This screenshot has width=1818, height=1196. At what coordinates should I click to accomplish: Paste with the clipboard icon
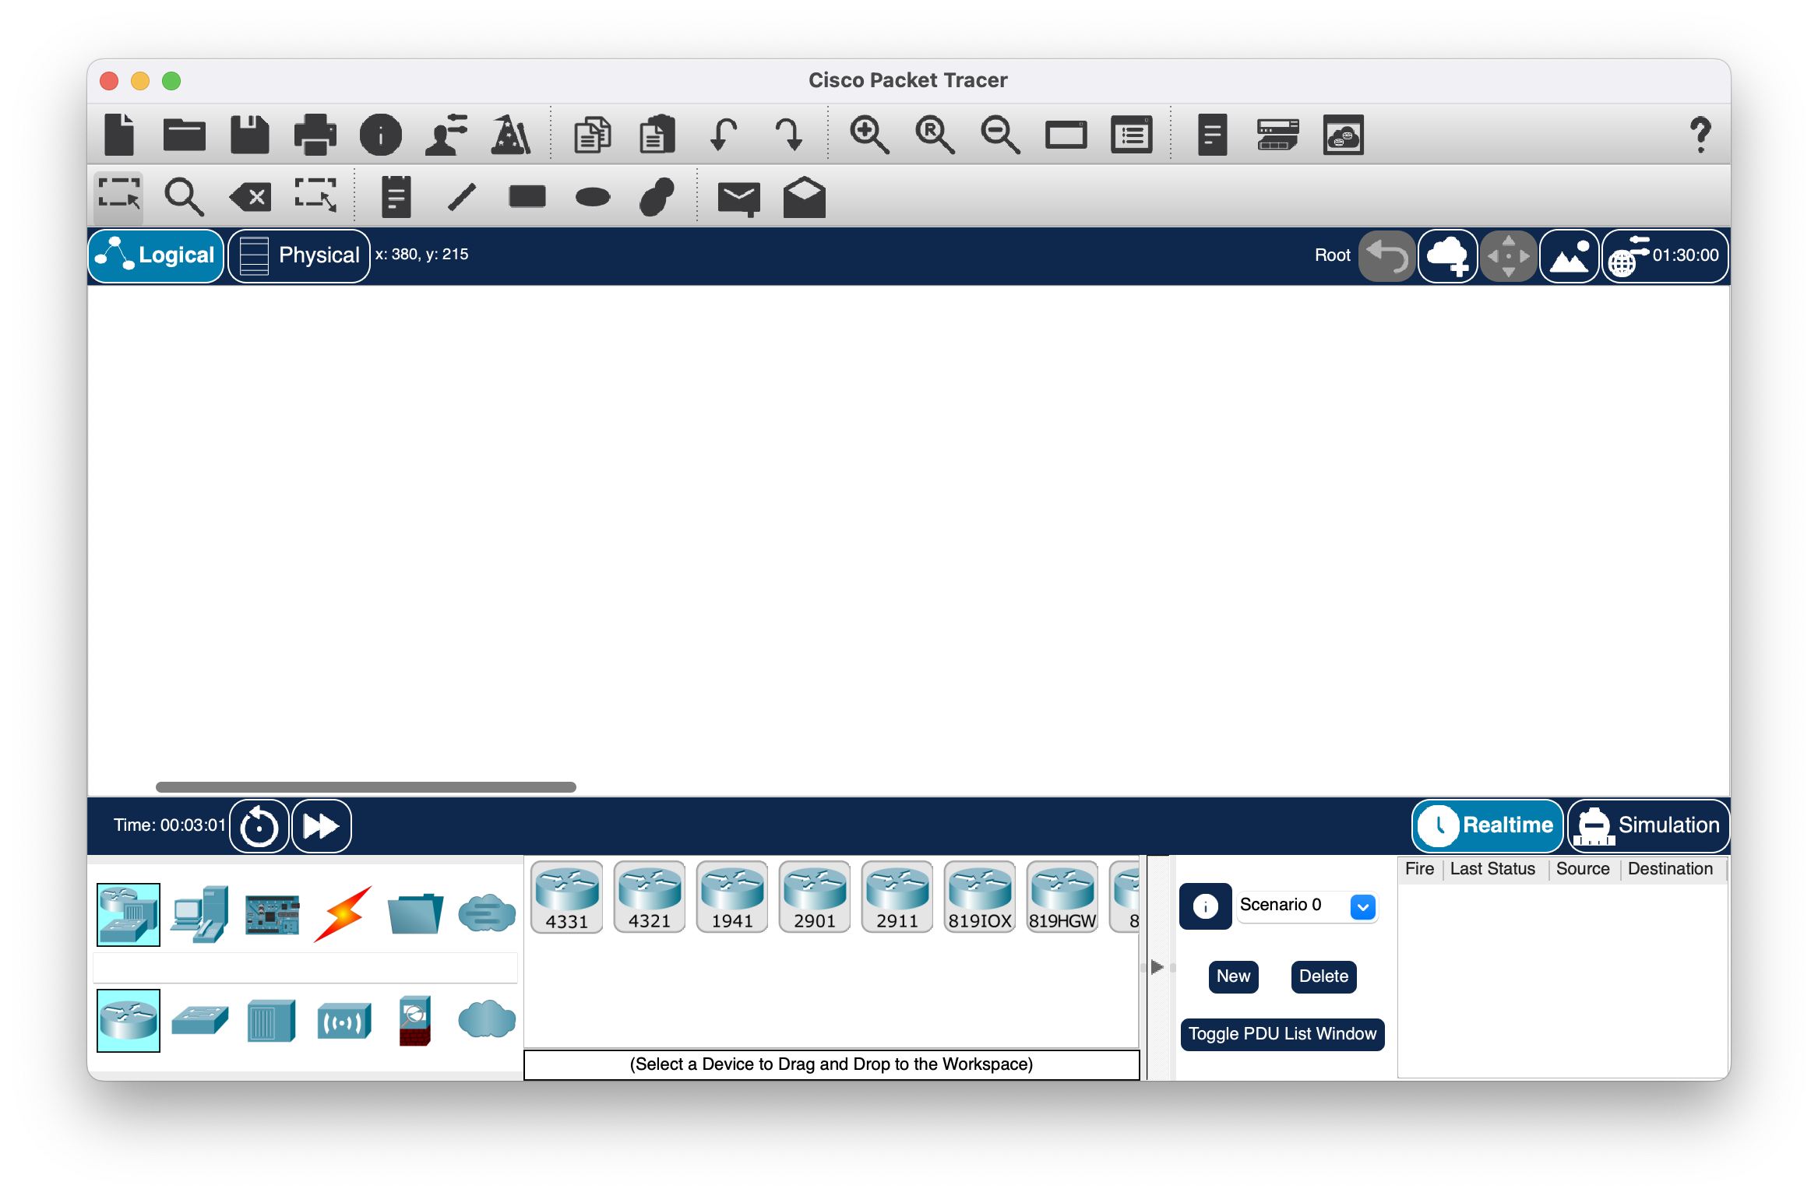[x=657, y=135]
